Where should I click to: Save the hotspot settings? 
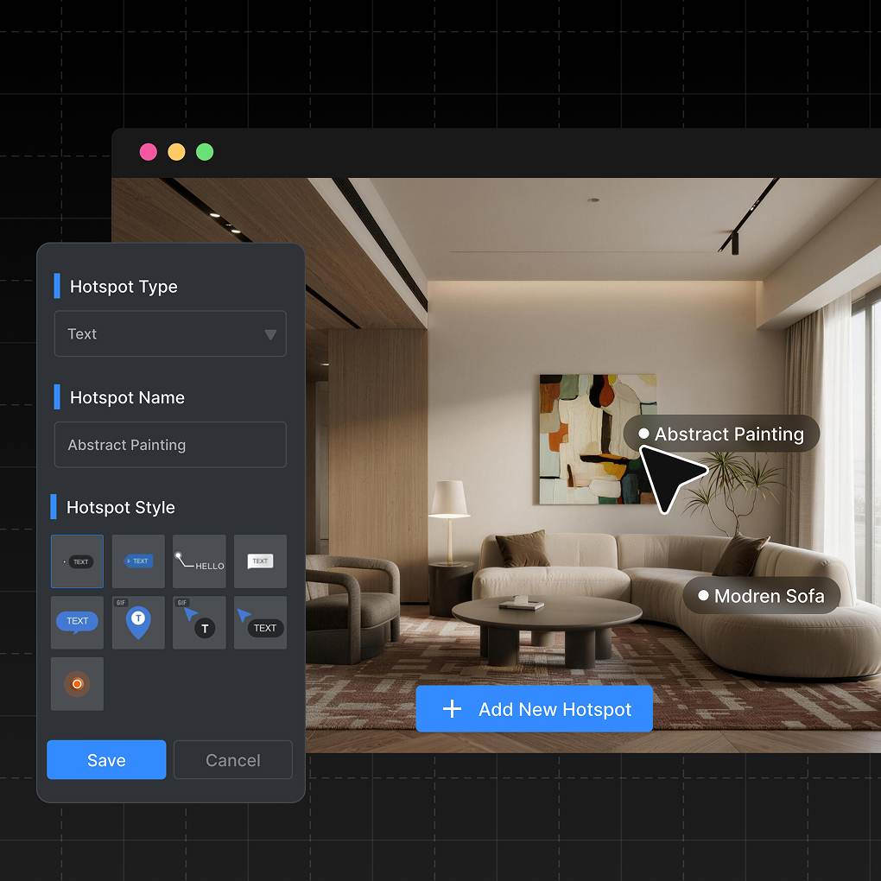pyautogui.click(x=106, y=760)
